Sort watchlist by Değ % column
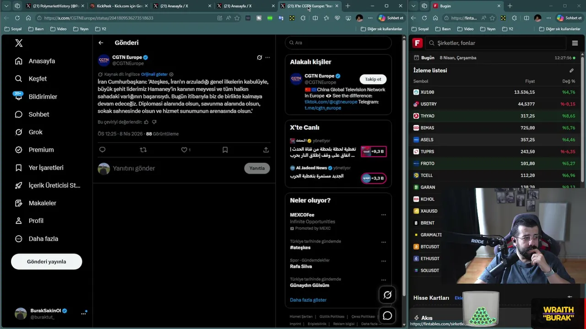The width and height of the screenshot is (586, 329). [x=569, y=81]
